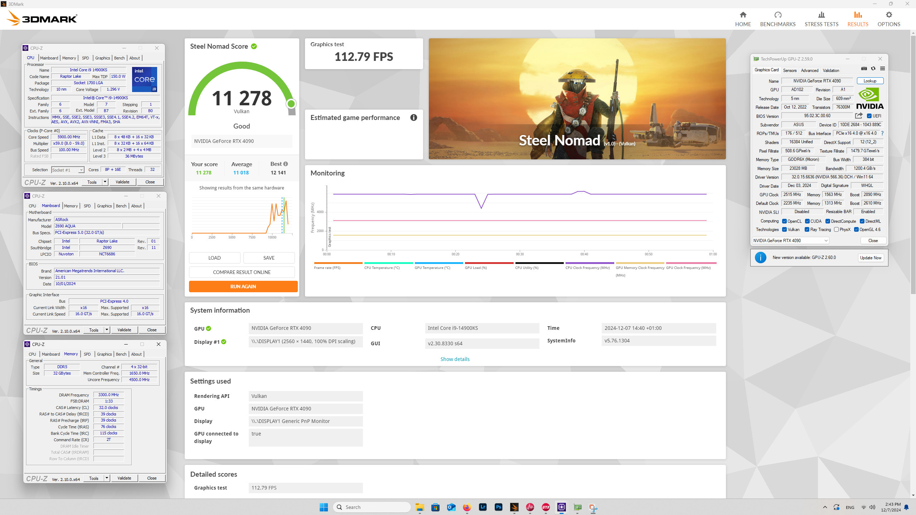
Task: Click the orange Frame rate legend swatch
Action: tap(338, 263)
